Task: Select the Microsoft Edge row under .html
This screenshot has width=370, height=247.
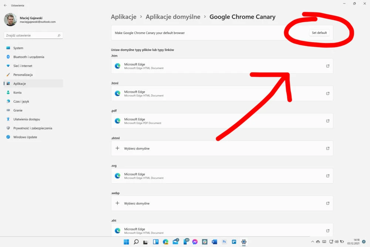Action: (222, 94)
